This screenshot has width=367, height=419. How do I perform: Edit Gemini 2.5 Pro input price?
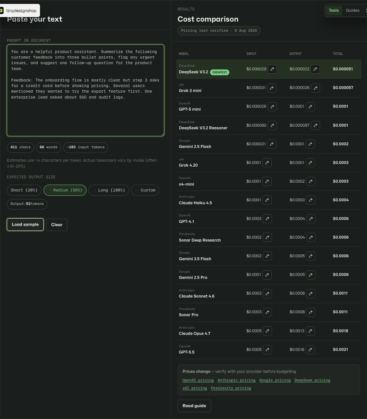[x=267, y=275]
